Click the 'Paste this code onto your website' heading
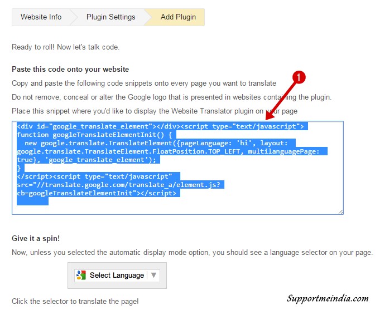The height and width of the screenshot is (310, 380). click(70, 70)
